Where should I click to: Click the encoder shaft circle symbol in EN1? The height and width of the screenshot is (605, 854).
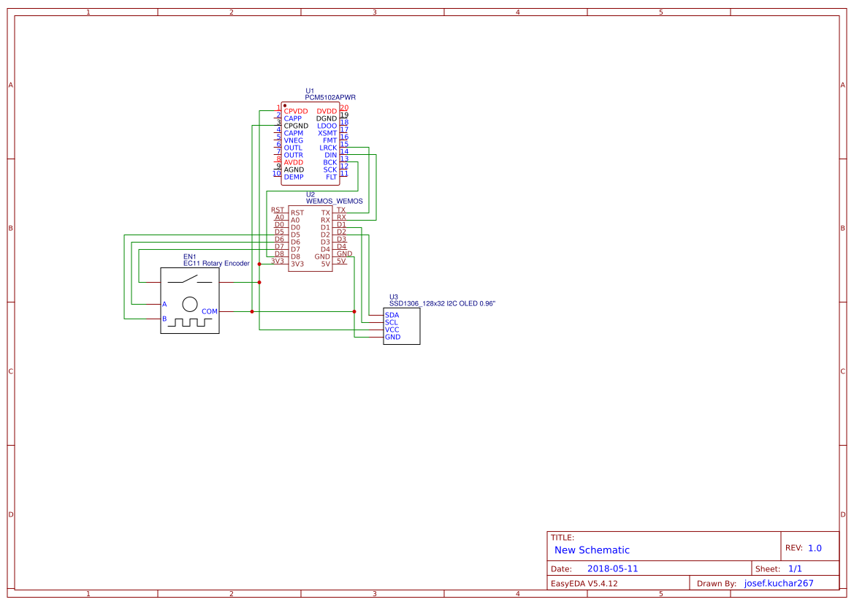[190, 302]
